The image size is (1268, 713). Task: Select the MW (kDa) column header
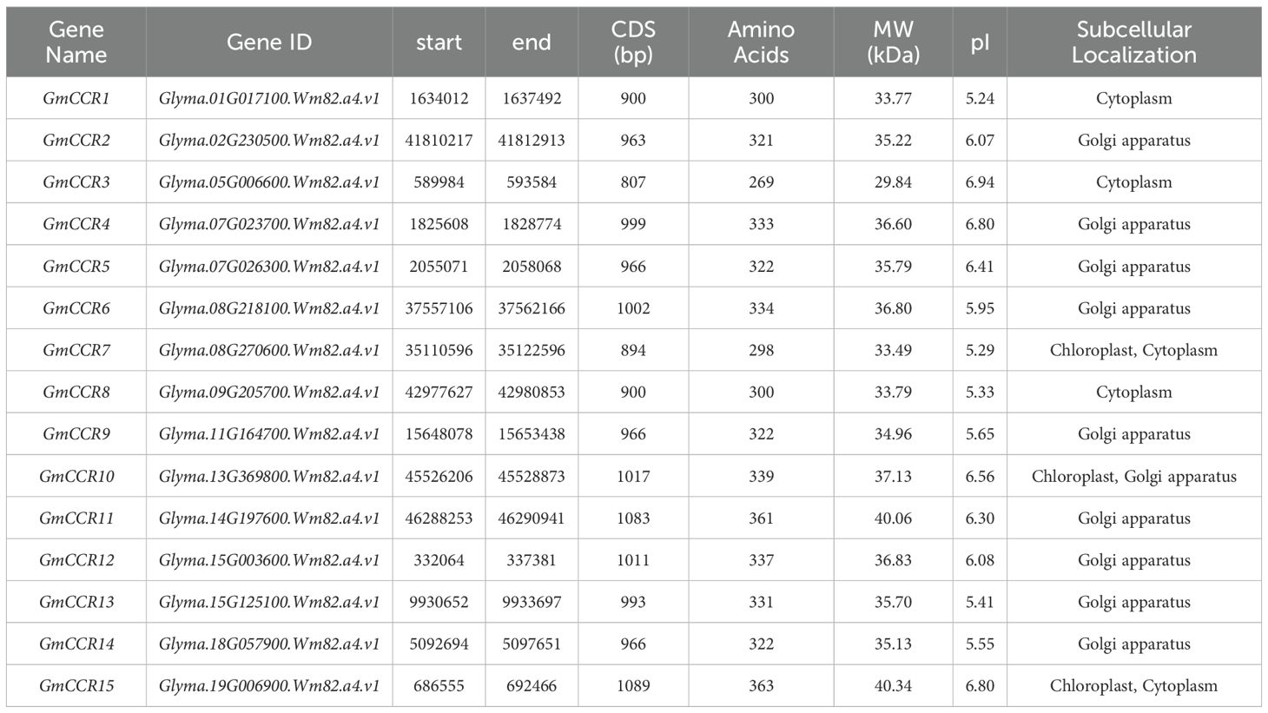point(893,42)
